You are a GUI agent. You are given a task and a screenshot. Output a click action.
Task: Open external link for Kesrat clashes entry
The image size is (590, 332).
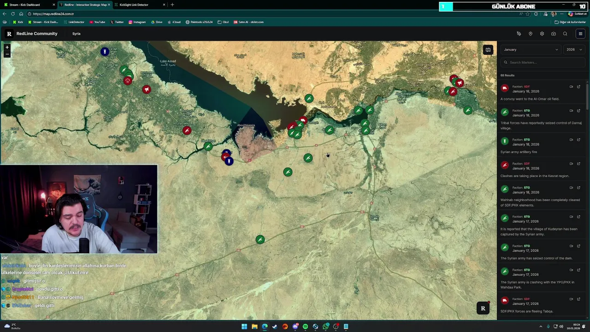(x=578, y=164)
